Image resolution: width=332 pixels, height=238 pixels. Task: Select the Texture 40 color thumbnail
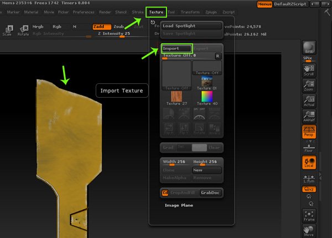pyautogui.click(x=206, y=98)
